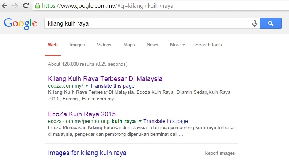
Task: Click 'Translate this page' for the ecoza.com.my/ result
Action: [112, 86]
